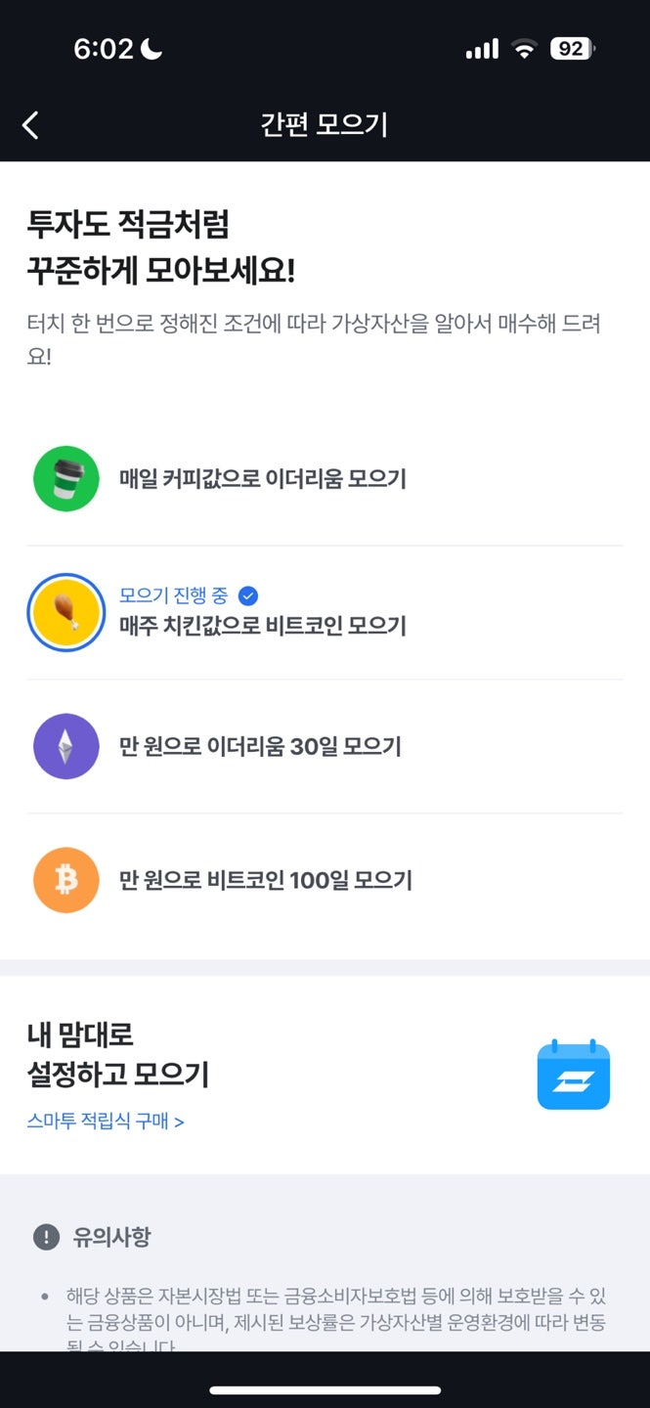Select the 간편 모으기 title bar
650x1408 pixels.
pyautogui.click(x=325, y=125)
